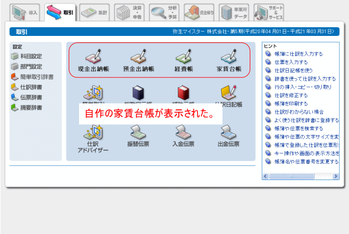Viewport: 349px width, 234px height.
Task: Open hint 伝票を入力する
Action: (291, 62)
